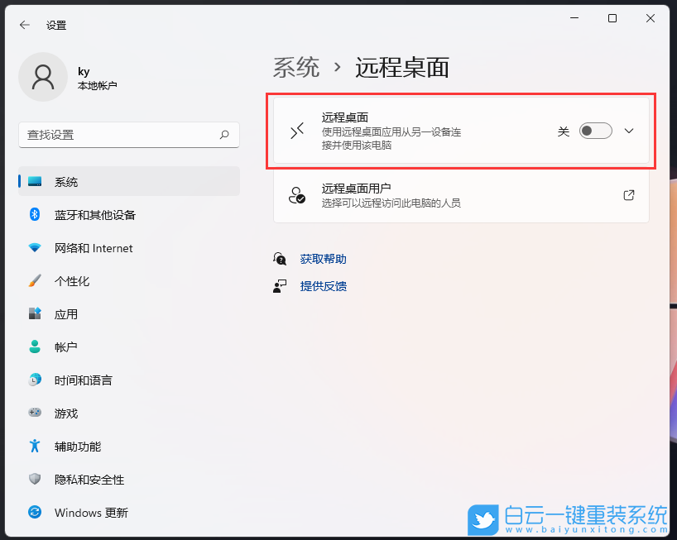Click the 获取帮助 link
677x540 pixels.
[x=323, y=258]
